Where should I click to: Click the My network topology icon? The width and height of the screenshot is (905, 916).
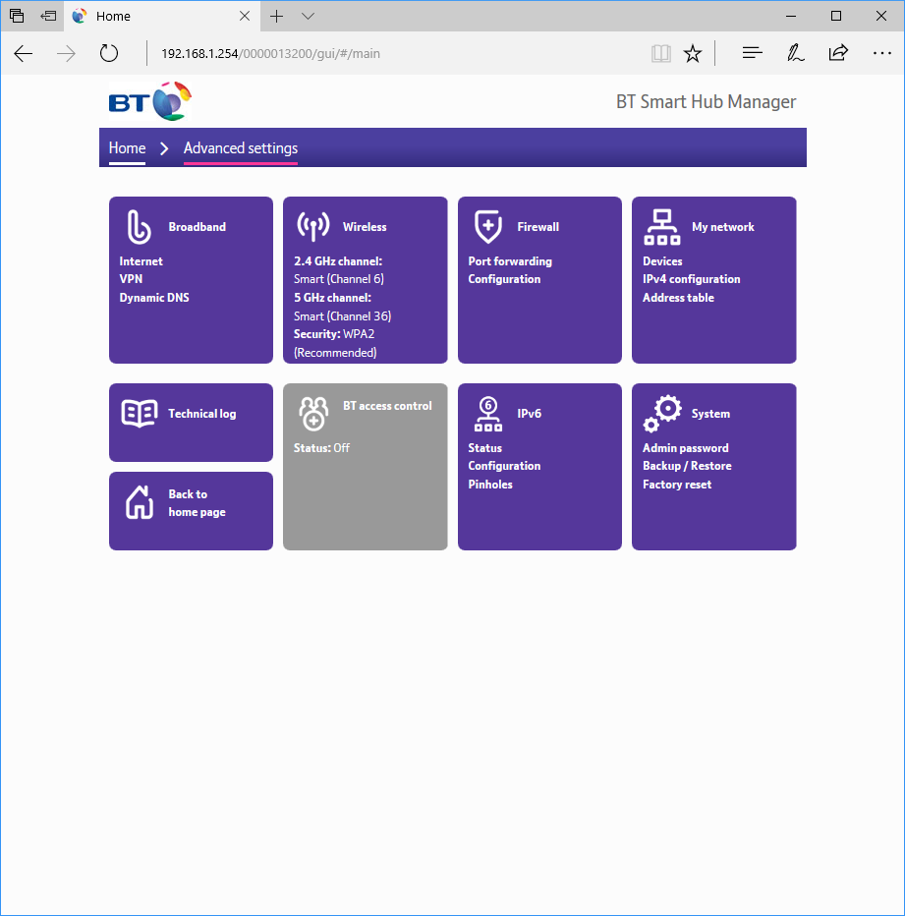(x=662, y=227)
